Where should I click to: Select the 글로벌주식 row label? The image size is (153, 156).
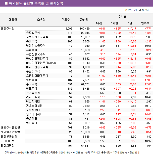[33, 33]
